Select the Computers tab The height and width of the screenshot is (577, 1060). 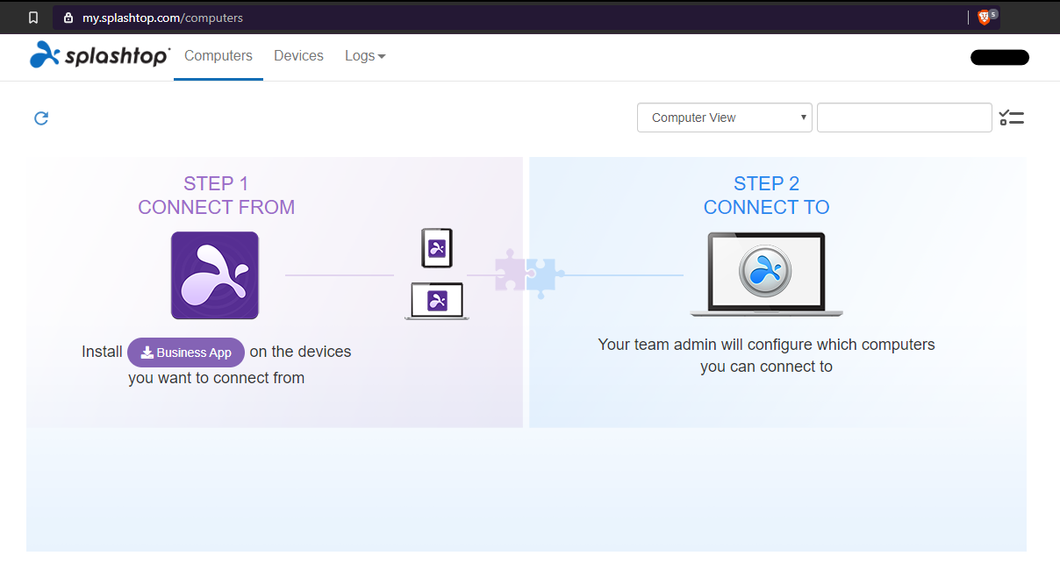[218, 55]
